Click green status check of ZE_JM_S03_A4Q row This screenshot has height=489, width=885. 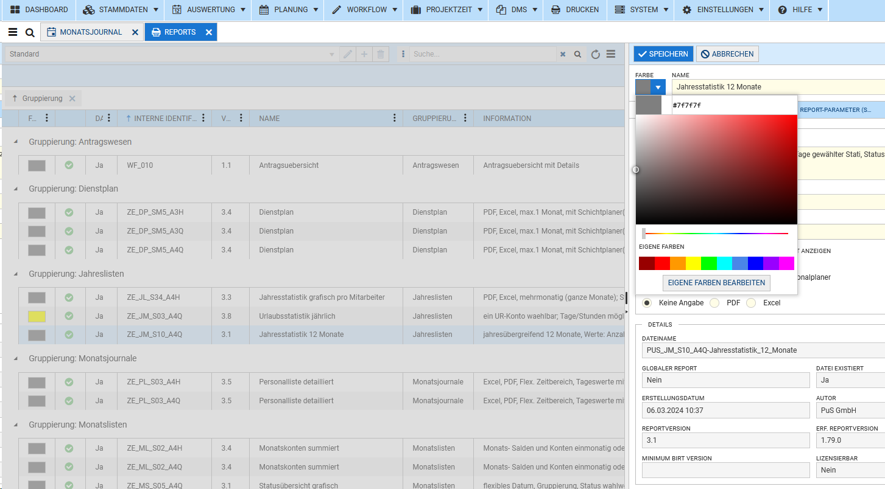(69, 316)
